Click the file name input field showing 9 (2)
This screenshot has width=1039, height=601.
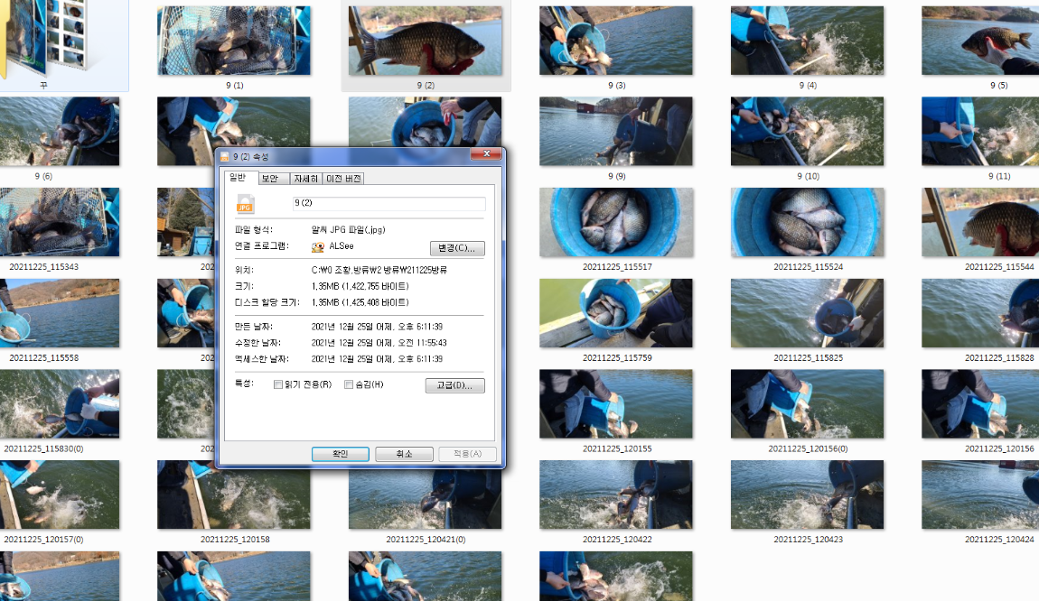[x=388, y=204]
